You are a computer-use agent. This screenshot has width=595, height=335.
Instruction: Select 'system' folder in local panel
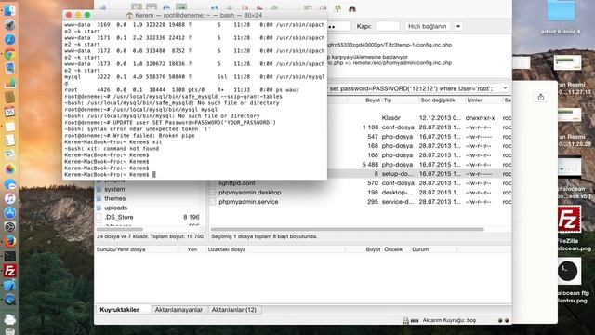(x=114, y=189)
